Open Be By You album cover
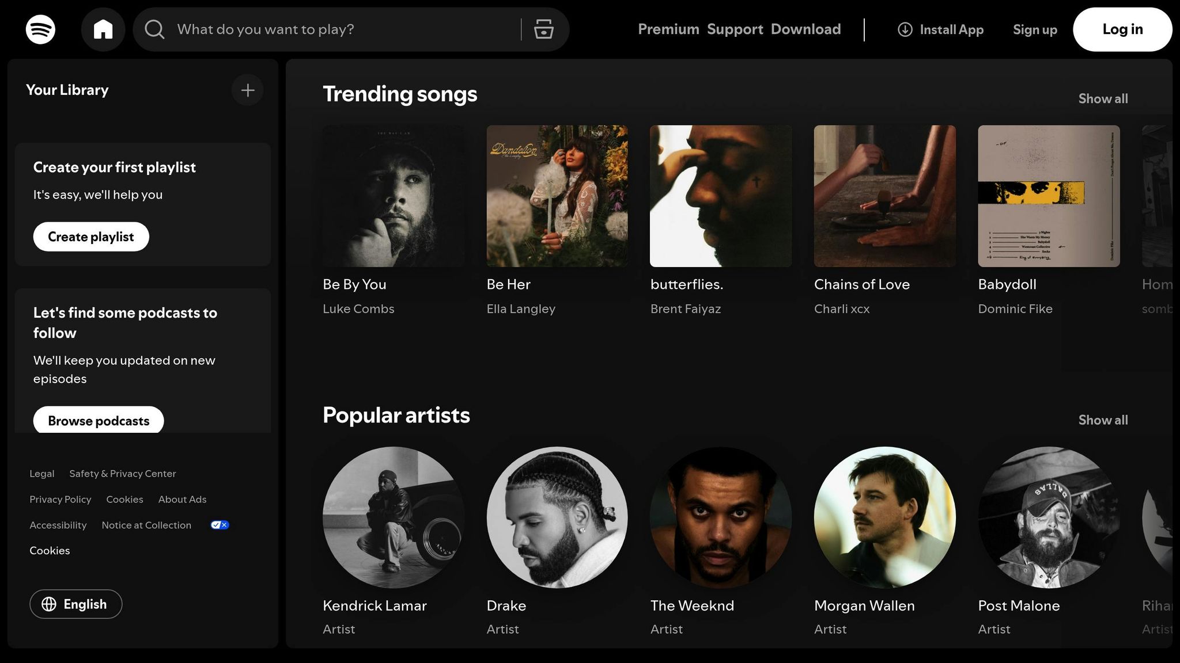 click(394, 196)
